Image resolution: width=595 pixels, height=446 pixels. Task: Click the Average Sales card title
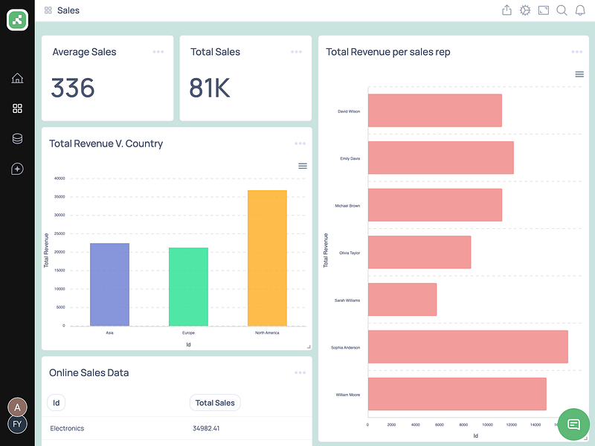[84, 52]
